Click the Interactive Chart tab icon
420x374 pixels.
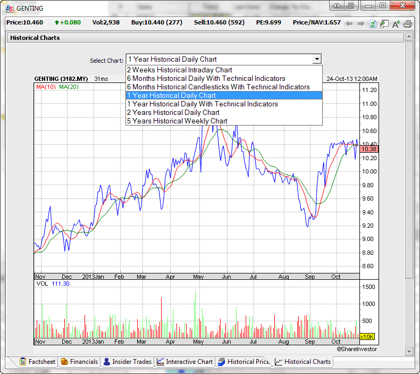[x=161, y=362]
